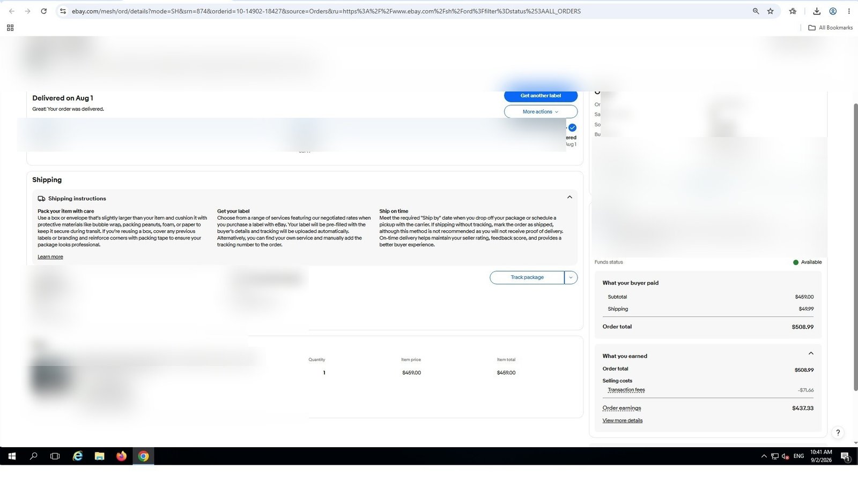Open File Explorer from the taskbar

tap(99, 456)
